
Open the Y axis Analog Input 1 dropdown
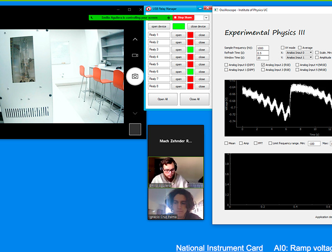[x=299, y=58]
